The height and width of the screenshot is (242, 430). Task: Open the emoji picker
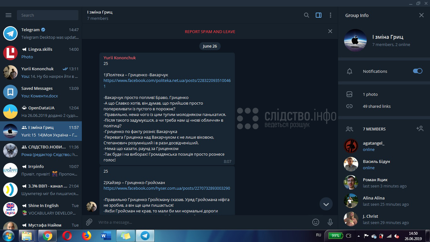pos(316,222)
